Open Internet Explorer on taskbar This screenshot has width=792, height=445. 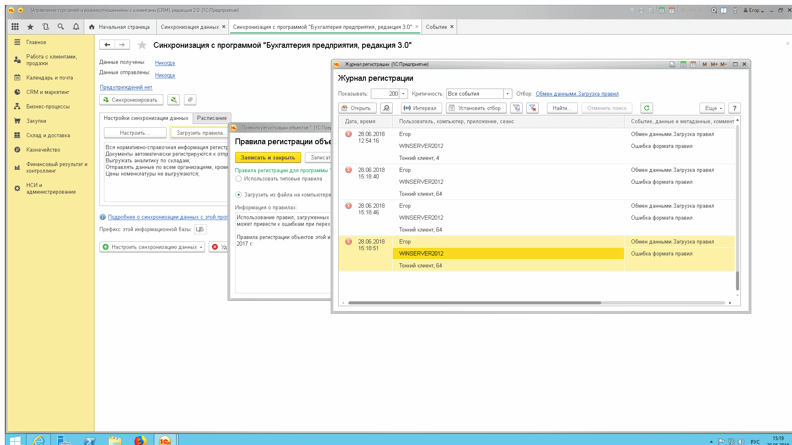click(x=39, y=440)
